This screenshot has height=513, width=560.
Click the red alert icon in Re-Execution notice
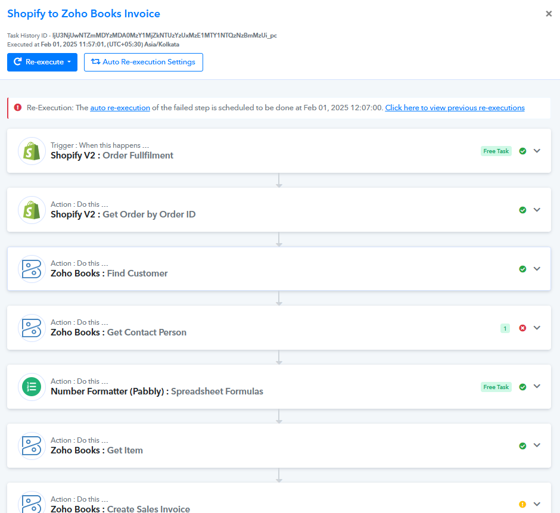point(17,107)
